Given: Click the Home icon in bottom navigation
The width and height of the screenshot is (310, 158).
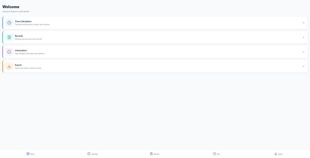Looking at the screenshot, I should point(28,154).
